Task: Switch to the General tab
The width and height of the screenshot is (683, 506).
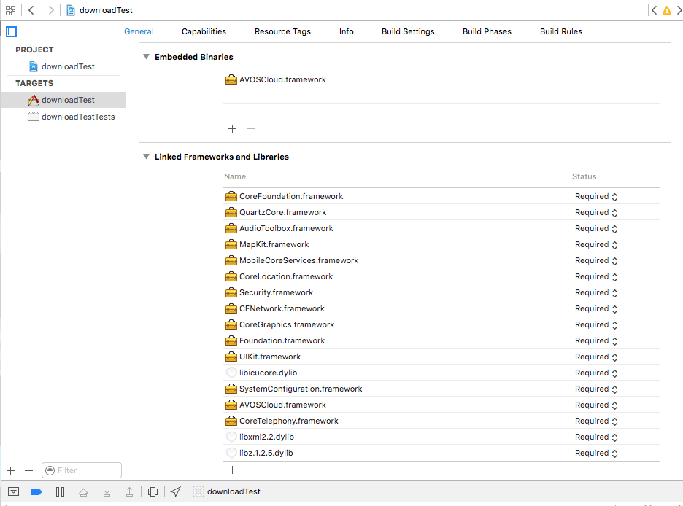Action: (x=139, y=31)
